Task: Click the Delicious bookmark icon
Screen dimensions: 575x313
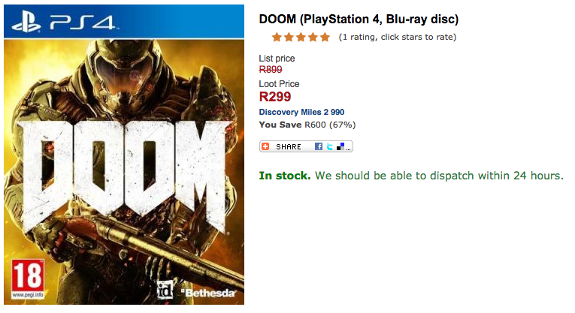Action: click(x=340, y=146)
